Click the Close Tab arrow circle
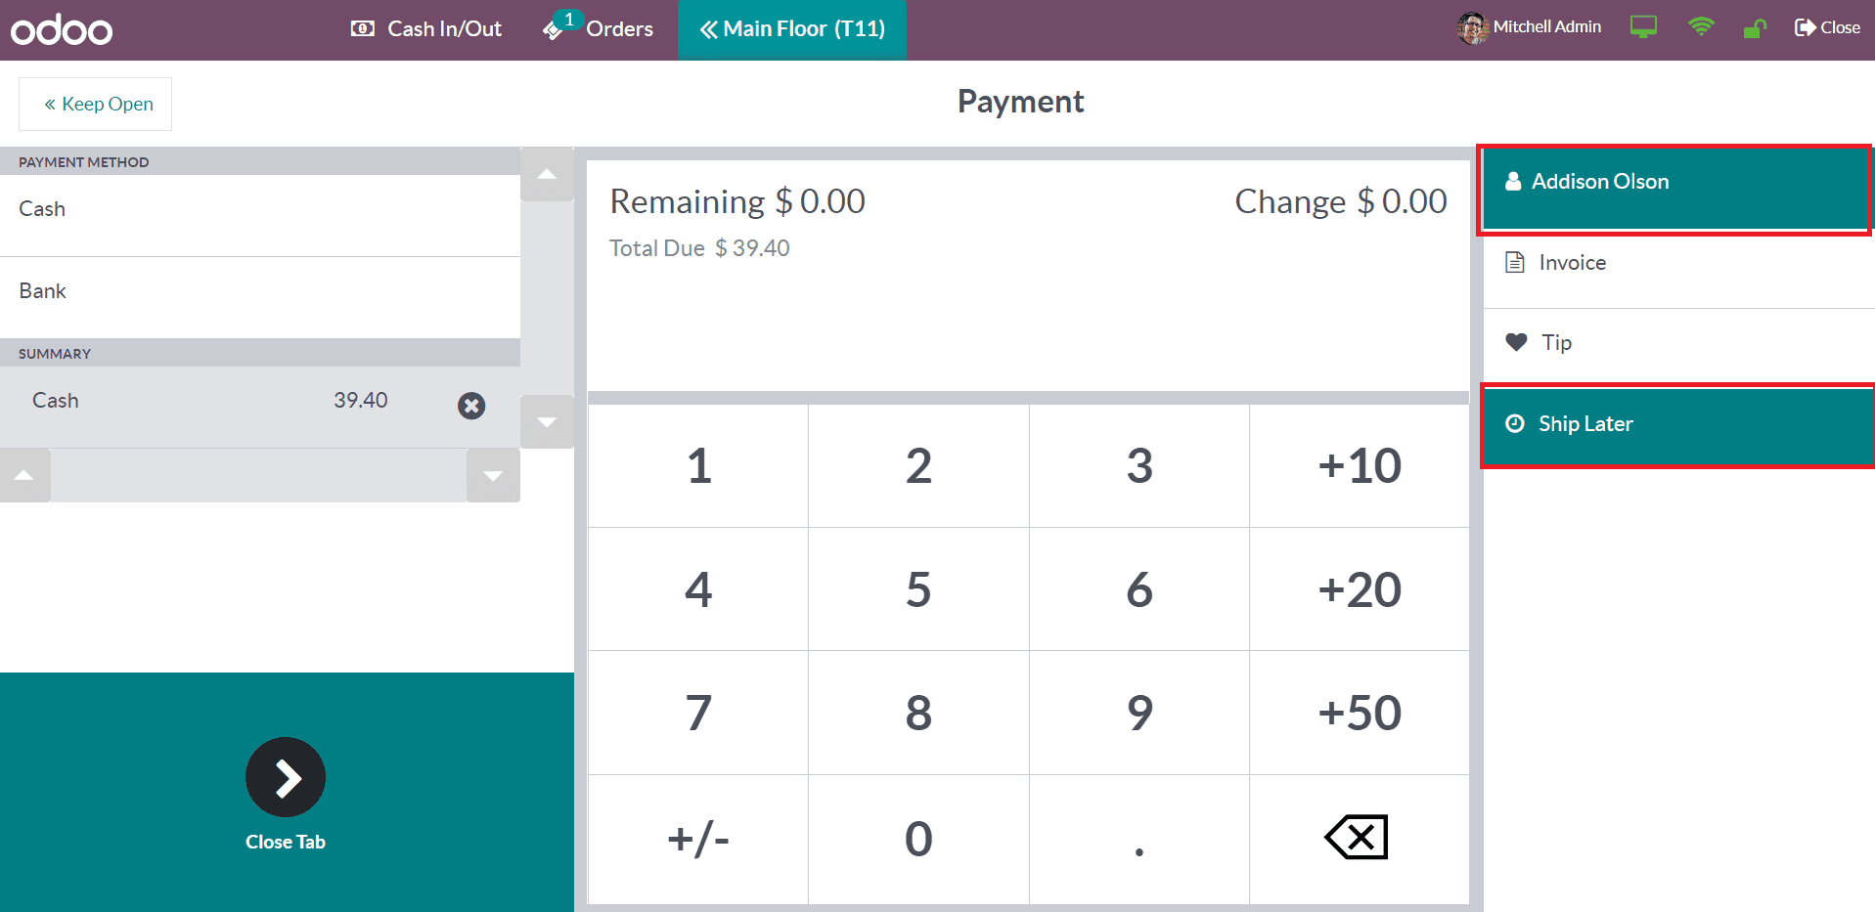Viewport: 1875px width, 912px height. click(286, 777)
